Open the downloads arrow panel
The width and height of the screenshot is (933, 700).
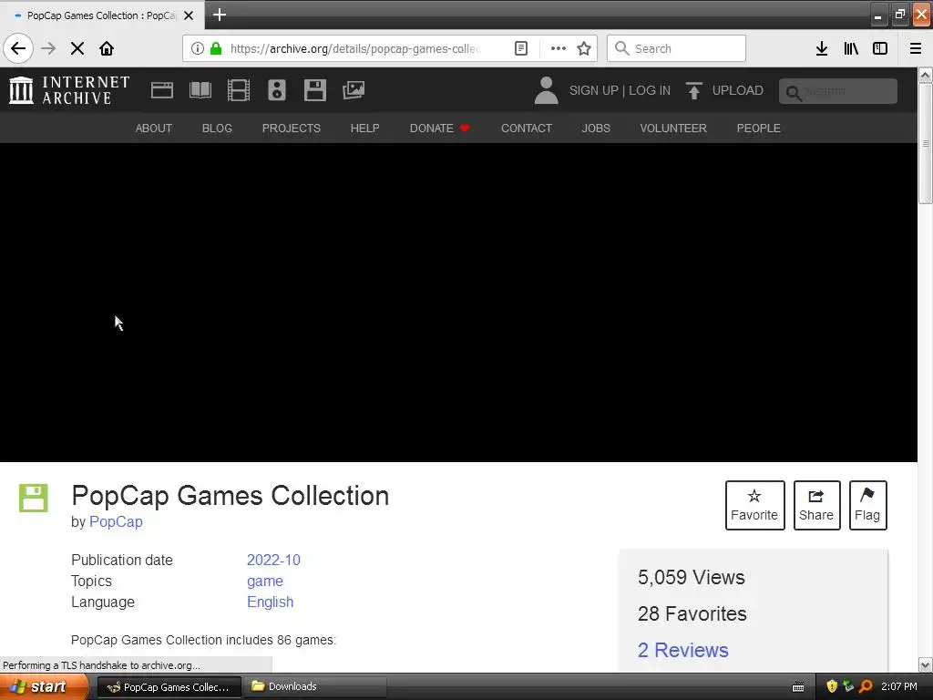[x=822, y=48]
